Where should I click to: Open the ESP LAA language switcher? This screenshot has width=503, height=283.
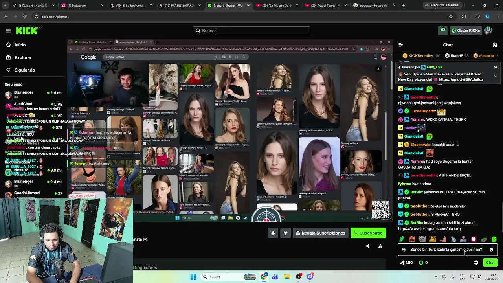pos(463,277)
